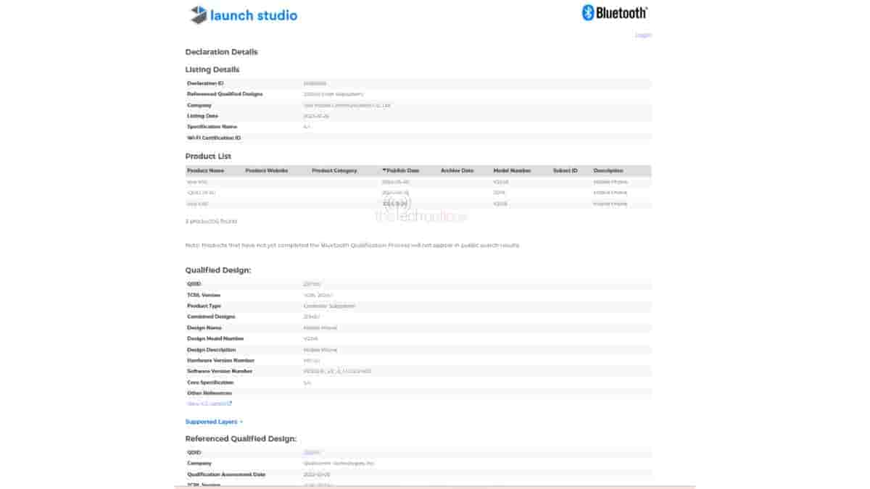This screenshot has width=870, height=489.
Task: Open the Login link
Action: click(642, 35)
